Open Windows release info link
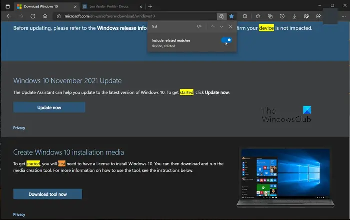This screenshot has height=220, width=350. tap(122, 28)
